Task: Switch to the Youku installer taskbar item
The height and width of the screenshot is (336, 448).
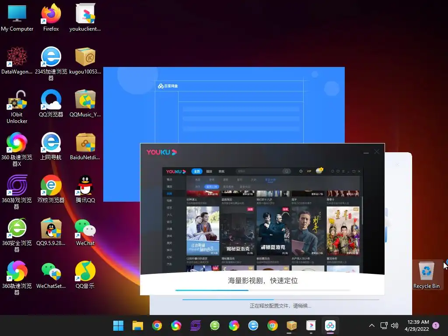Action: pyautogui.click(x=311, y=325)
